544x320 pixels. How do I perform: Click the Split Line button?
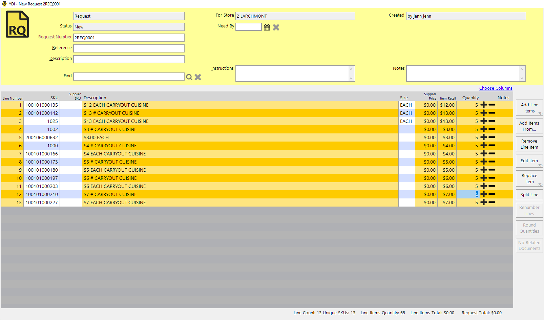(529, 195)
